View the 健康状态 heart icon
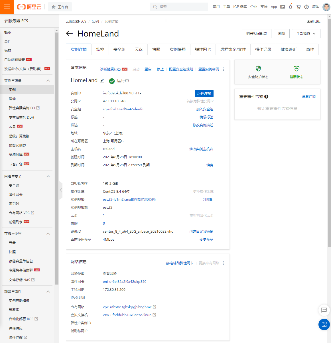The height and width of the screenshot is (343, 331). pyautogui.click(x=297, y=68)
